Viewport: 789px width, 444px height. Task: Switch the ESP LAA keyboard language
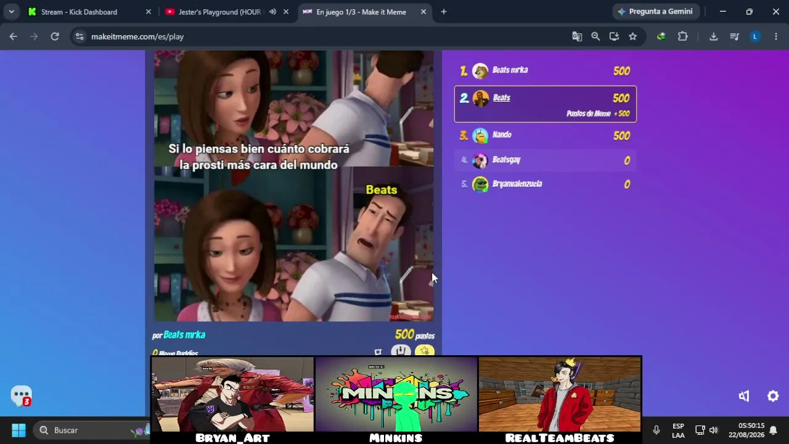click(x=678, y=430)
